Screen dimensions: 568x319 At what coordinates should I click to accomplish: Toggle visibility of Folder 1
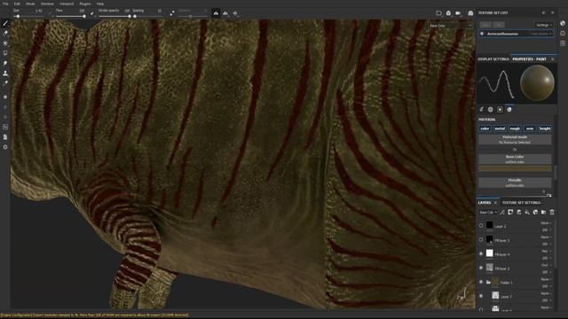[481, 282]
